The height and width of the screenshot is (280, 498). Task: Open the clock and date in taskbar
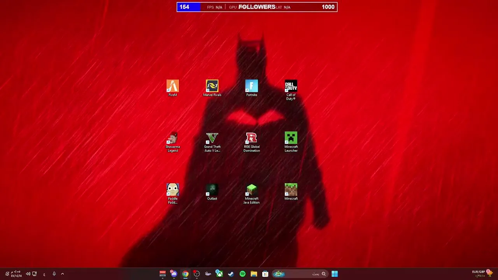pos(16,274)
